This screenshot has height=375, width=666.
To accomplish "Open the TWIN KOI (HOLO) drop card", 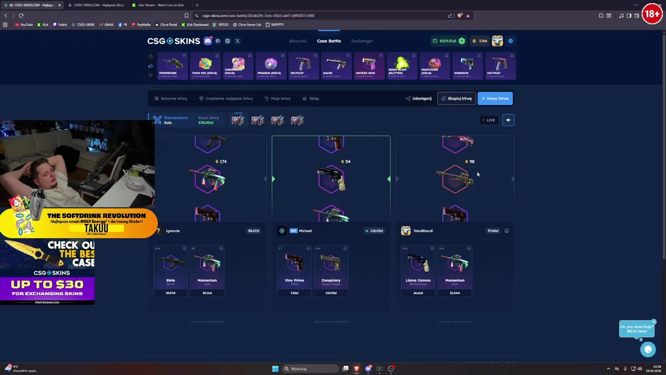I will point(205,66).
